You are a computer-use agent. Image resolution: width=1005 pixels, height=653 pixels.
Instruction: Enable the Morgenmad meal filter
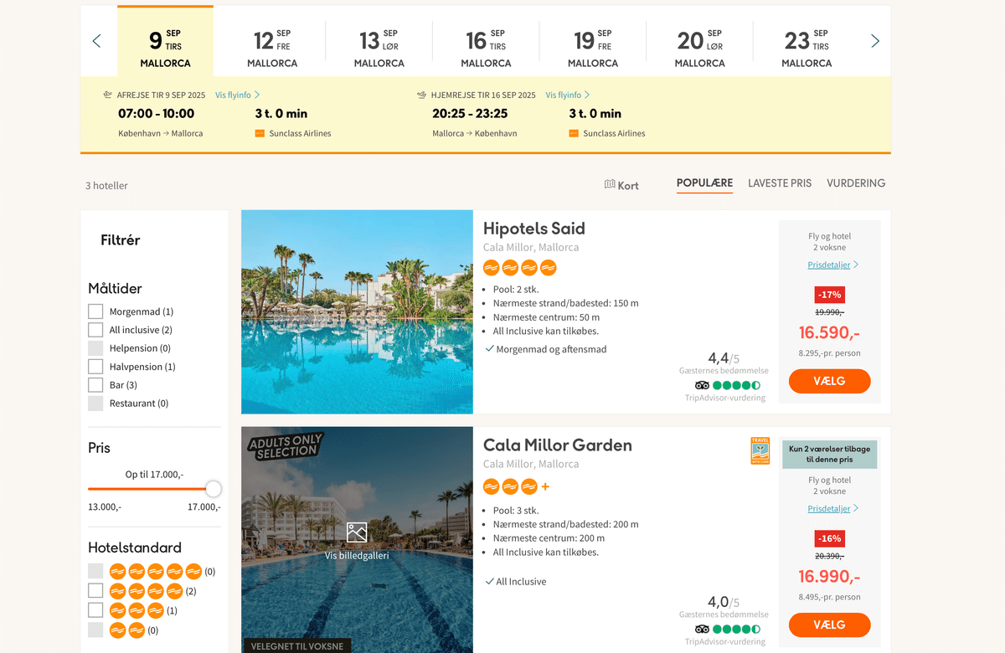click(x=95, y=311)
